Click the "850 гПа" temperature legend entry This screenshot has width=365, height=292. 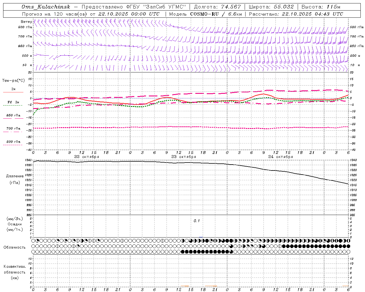pyautogui.click(x=13, y=115)
